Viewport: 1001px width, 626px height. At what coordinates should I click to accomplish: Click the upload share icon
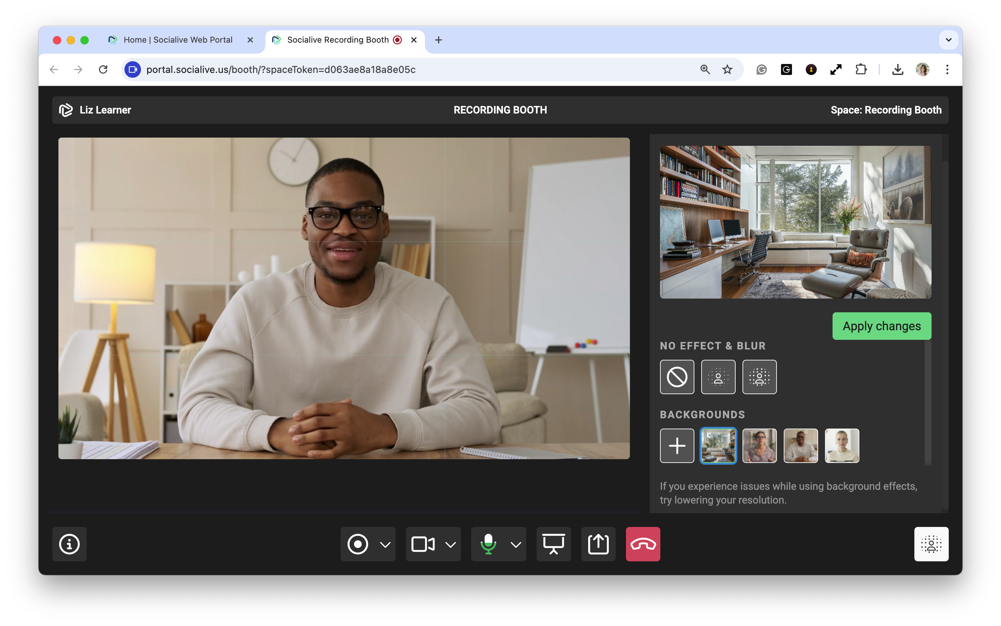[598, 544]
